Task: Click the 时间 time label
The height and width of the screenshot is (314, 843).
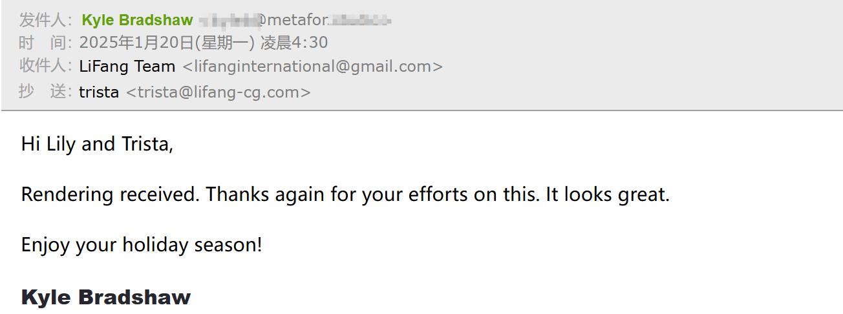Action: pyautogui.click(x=44, y=43)
